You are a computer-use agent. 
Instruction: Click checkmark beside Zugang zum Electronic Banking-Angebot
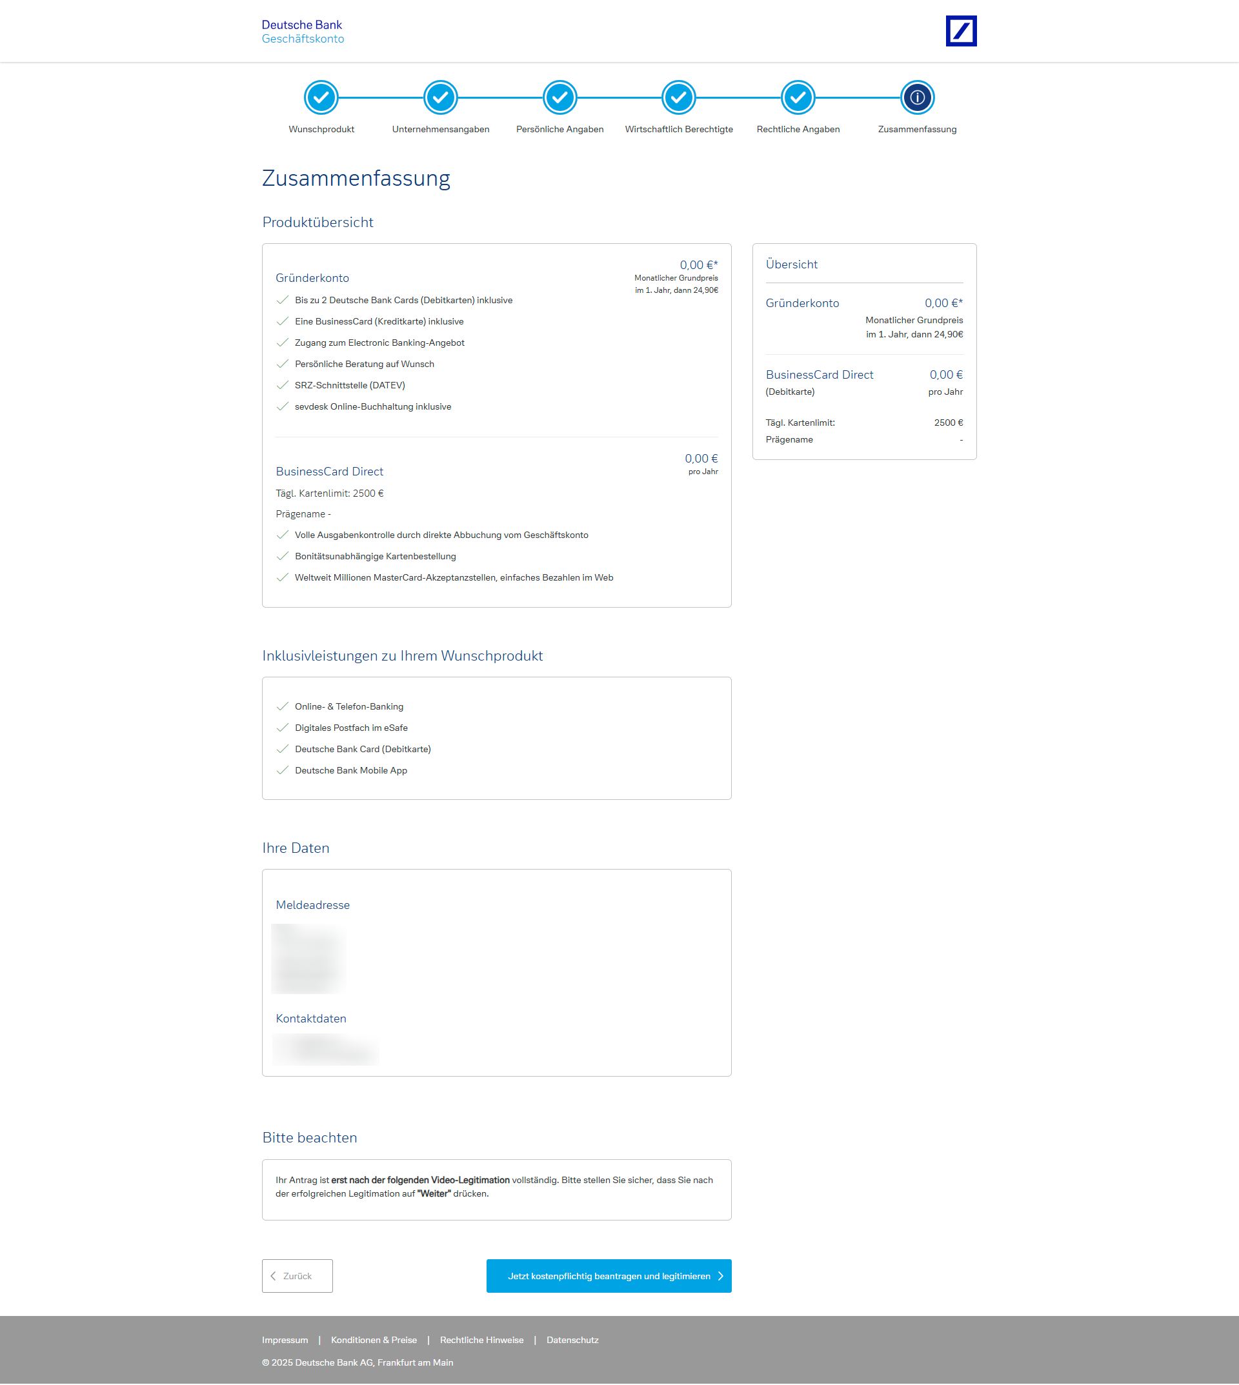tap(283, 343)
